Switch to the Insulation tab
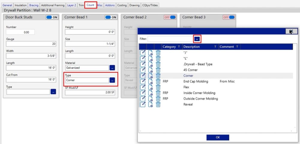The width and height of the screenshot is (300, 144). [21, 5]
